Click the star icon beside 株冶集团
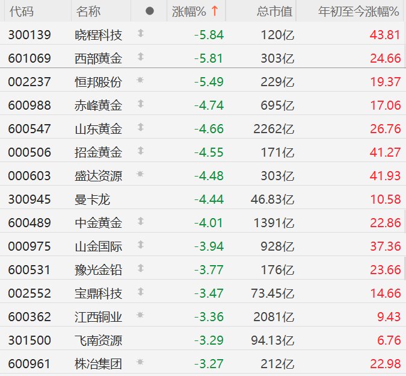The width and height of the screenshot is (406, 376). click(140, 362)
